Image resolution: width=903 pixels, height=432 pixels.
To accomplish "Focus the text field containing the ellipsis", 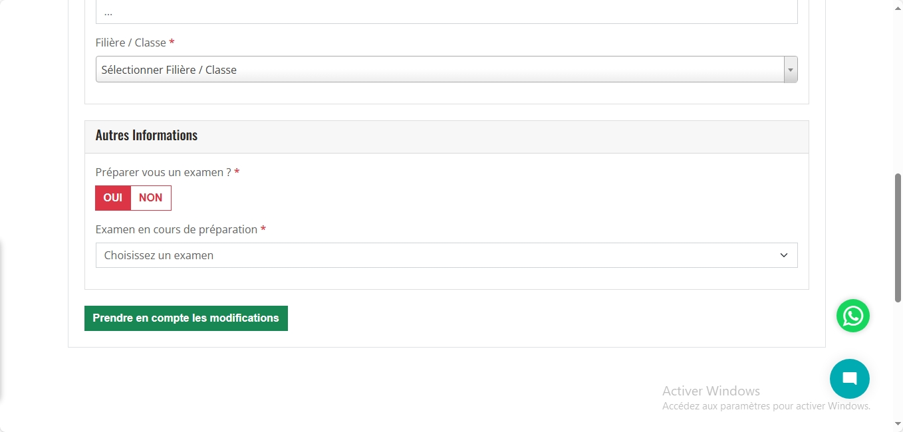I will click(x=446, y=13).
